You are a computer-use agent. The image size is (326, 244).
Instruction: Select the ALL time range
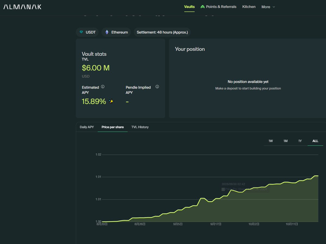315,141
